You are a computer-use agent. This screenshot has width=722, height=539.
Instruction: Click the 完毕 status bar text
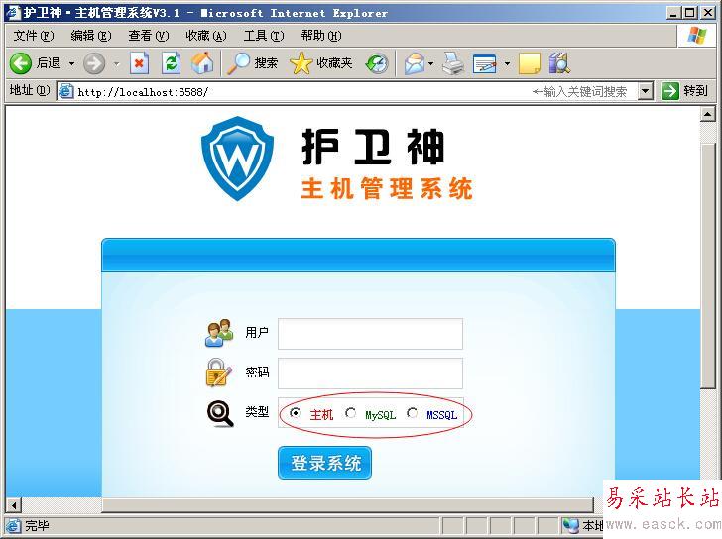(37, 526)
